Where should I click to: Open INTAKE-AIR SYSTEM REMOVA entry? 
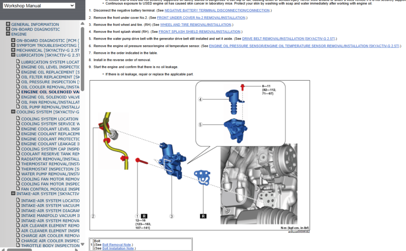click(x=50, y=221)
